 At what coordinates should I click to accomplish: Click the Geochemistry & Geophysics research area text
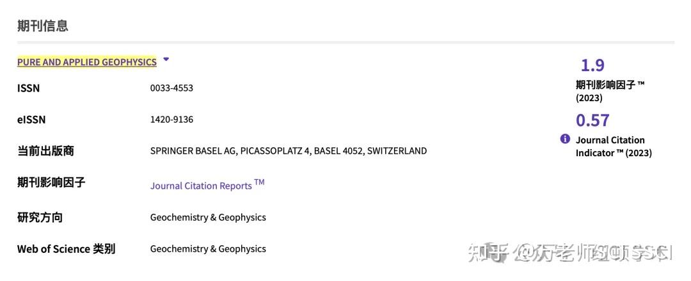click(208, 218)
